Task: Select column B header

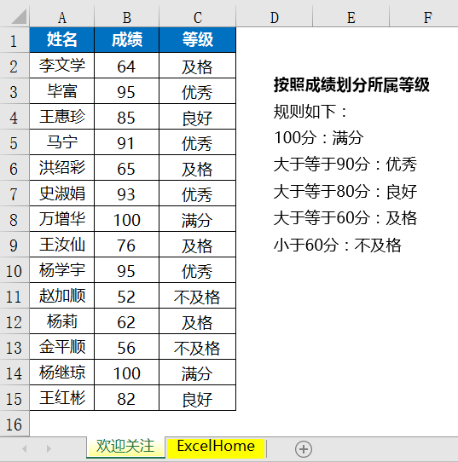Action: pos(127,17)
